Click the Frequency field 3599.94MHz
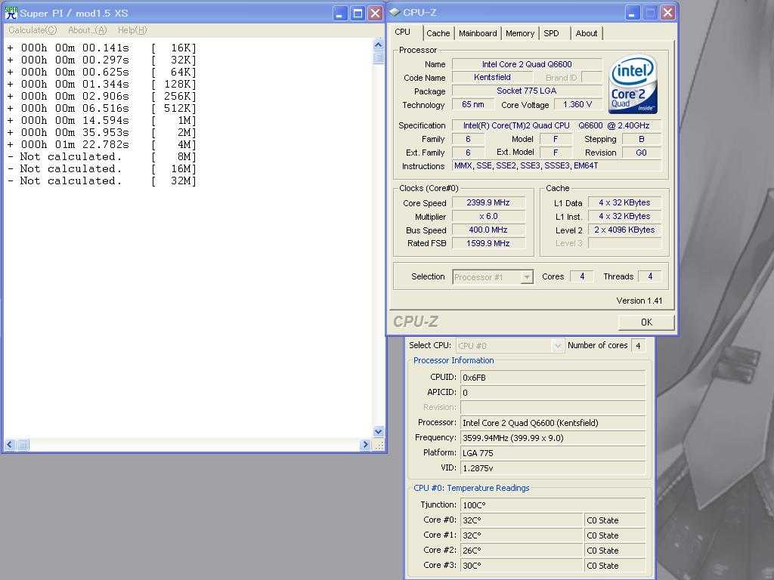 tap(553, 438)
